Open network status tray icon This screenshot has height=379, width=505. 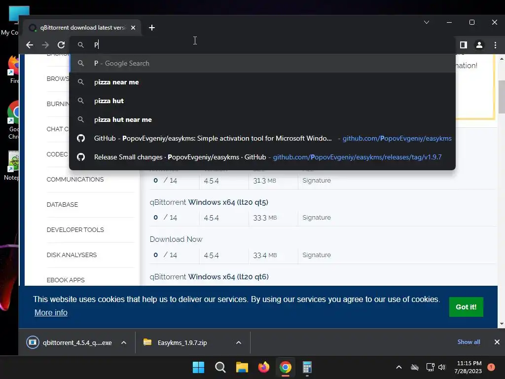(x=430, y=367)
